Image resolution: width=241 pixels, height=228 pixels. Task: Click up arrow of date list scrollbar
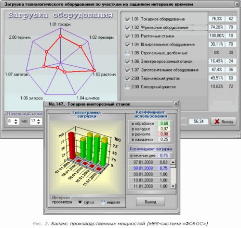[173, 162]
